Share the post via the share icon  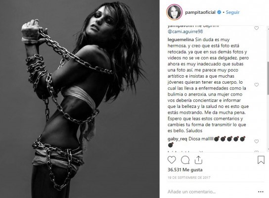[198, 160]
